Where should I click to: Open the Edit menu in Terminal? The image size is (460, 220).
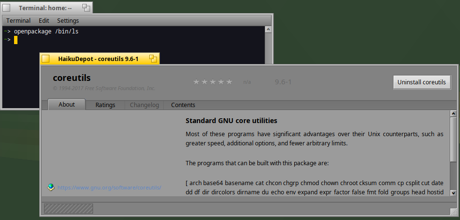(44, 21)
